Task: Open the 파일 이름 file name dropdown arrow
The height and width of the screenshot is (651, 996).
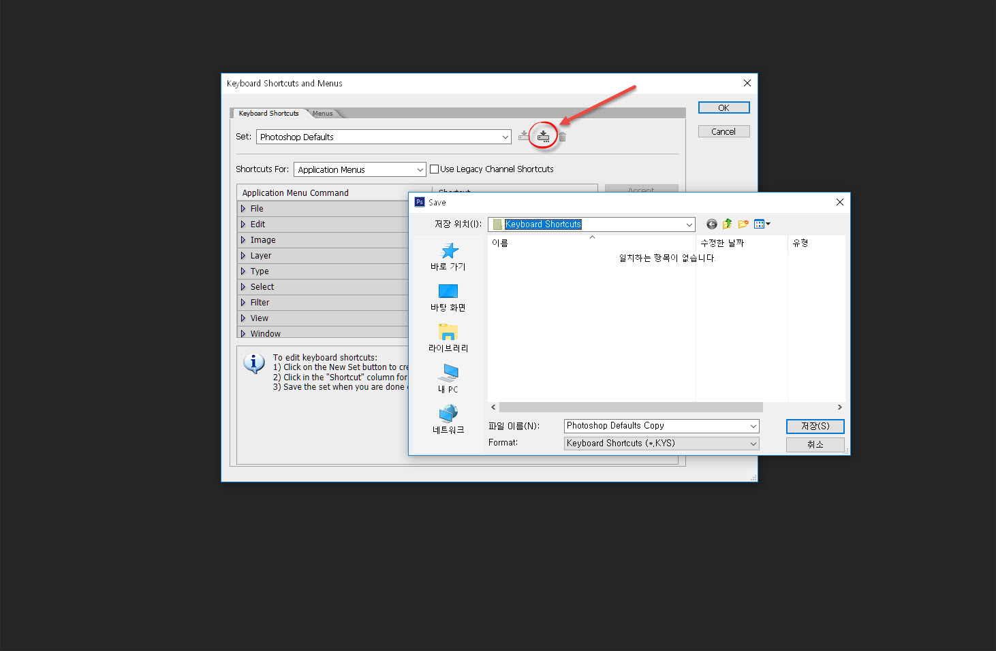Action: coord(753,426)
